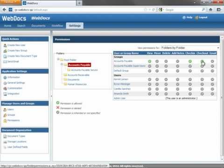Click the Admin User link
Image resolution: width=224 pixels, height=168 pixels.
(x=119, y=98)
